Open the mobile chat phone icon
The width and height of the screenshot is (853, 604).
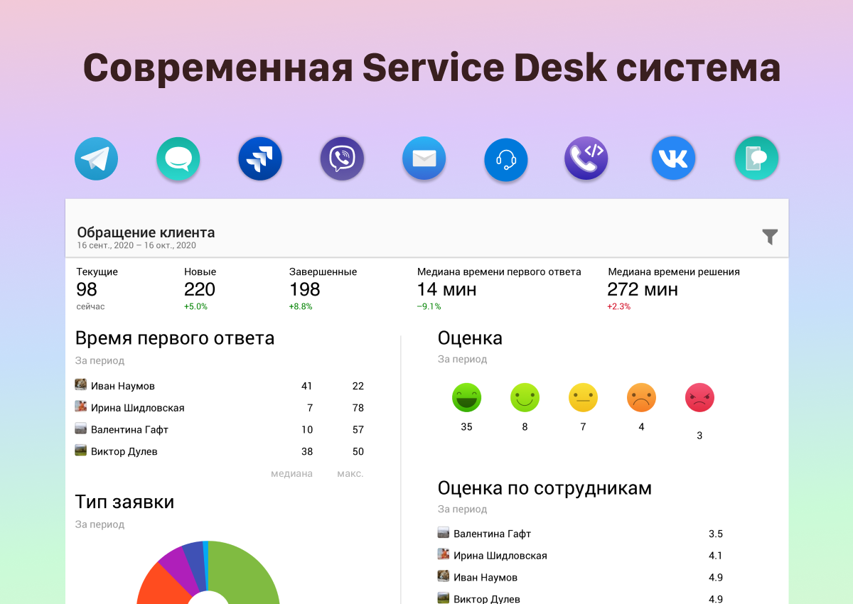[x=756, y=158]
